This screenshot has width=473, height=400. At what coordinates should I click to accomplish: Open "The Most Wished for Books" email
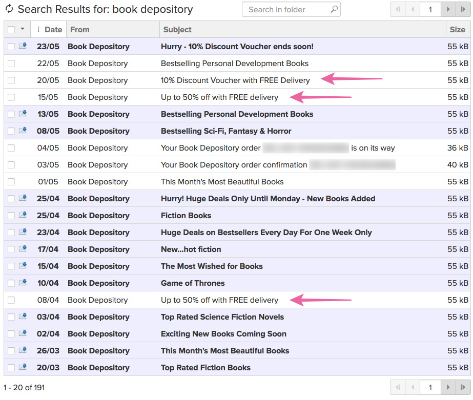212,266
